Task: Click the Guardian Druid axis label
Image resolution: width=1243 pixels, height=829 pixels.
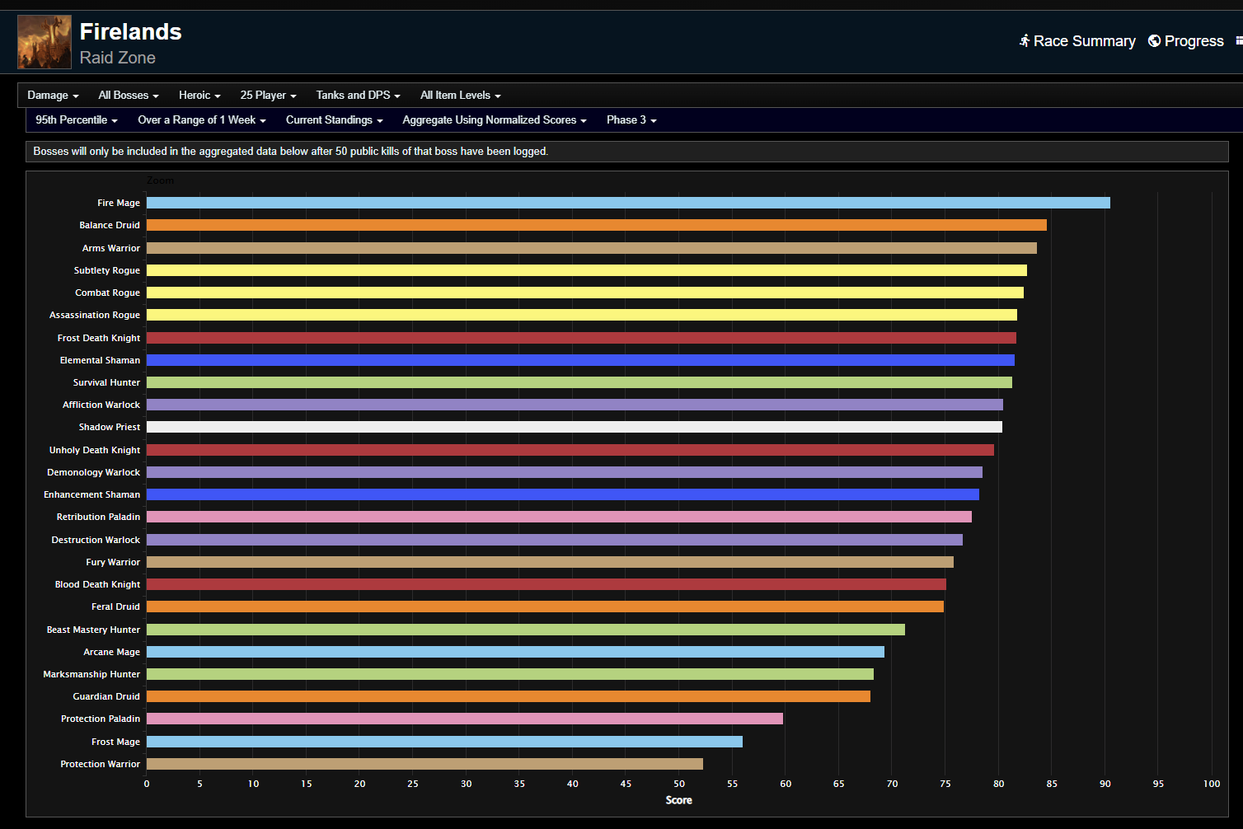Action: pos(106,696)
